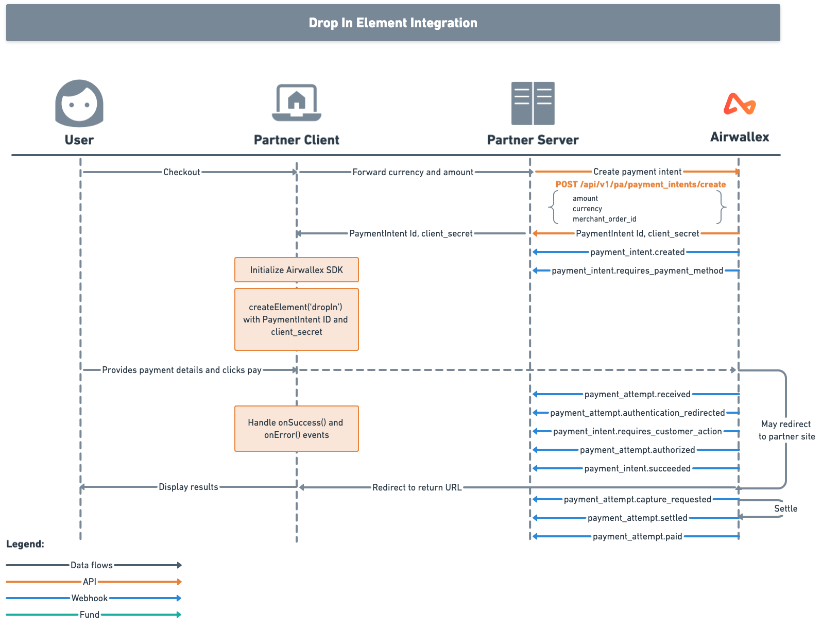Click the Create payment intent API label
822x627 pixels.
pos(637,172)
